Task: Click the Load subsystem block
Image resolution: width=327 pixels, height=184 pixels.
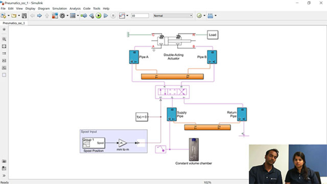Action: coord(213,35)
